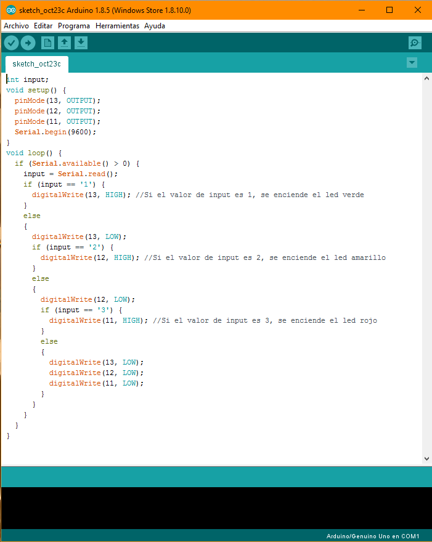
Task: Minimize the Arduino window
Action: click(x=362, y=10)
